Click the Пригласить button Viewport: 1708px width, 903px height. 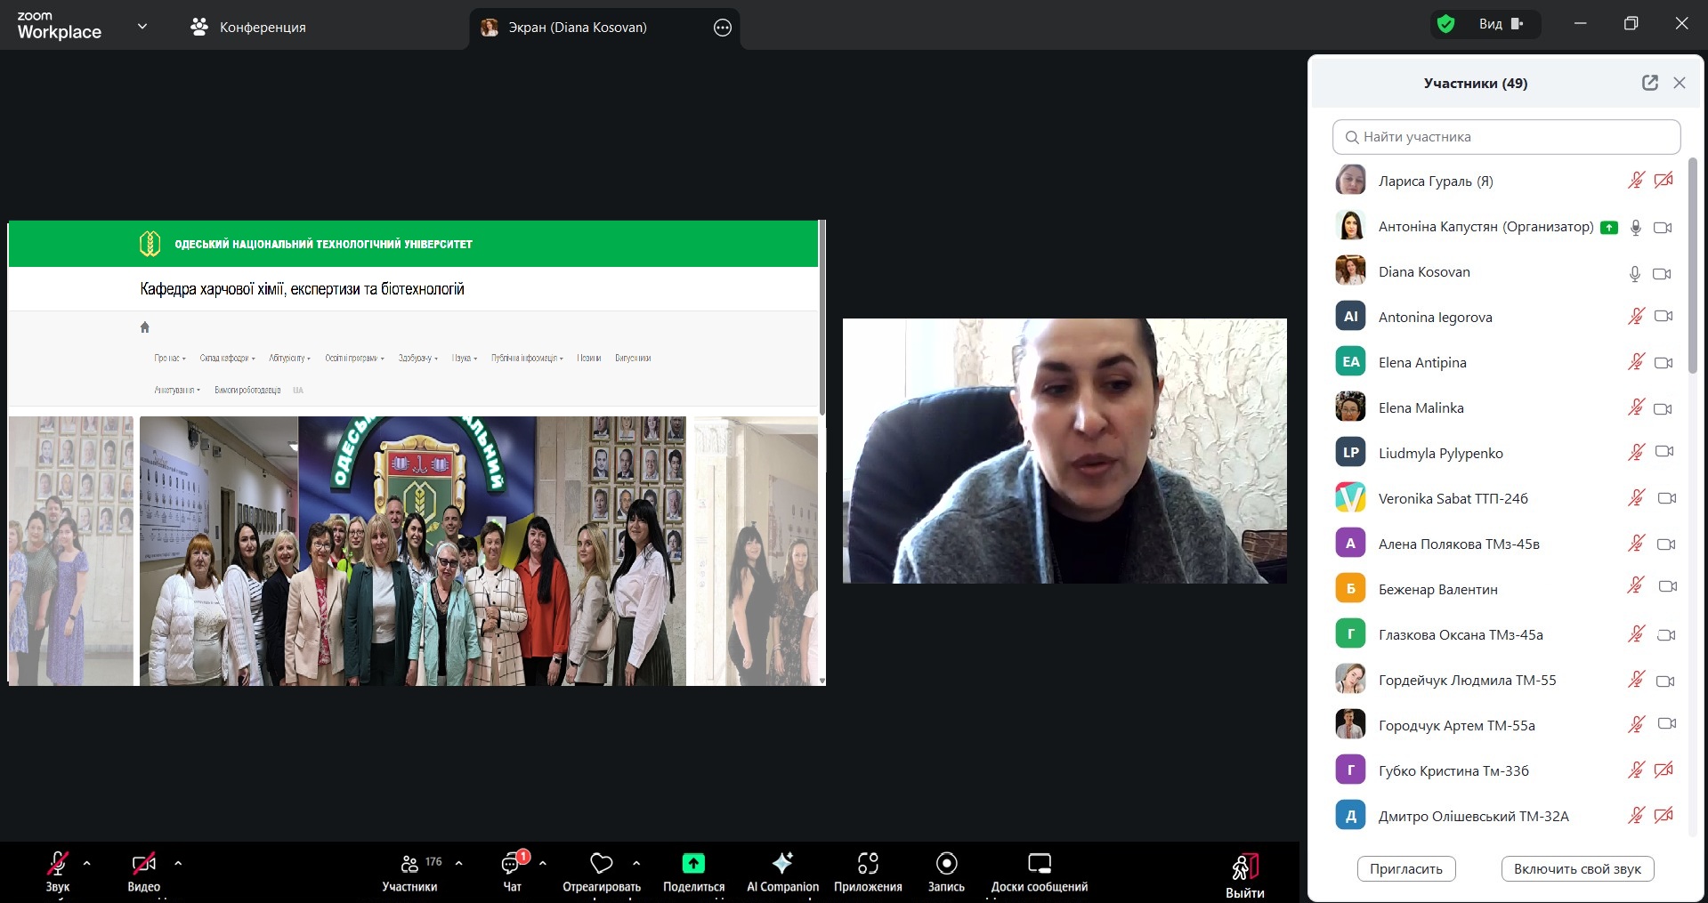click(x=1405, y=869)
